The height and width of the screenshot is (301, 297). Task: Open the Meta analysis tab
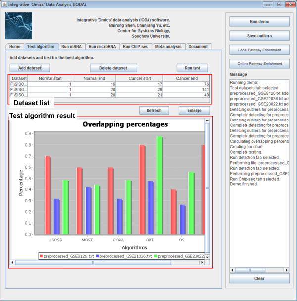point(168,47)
